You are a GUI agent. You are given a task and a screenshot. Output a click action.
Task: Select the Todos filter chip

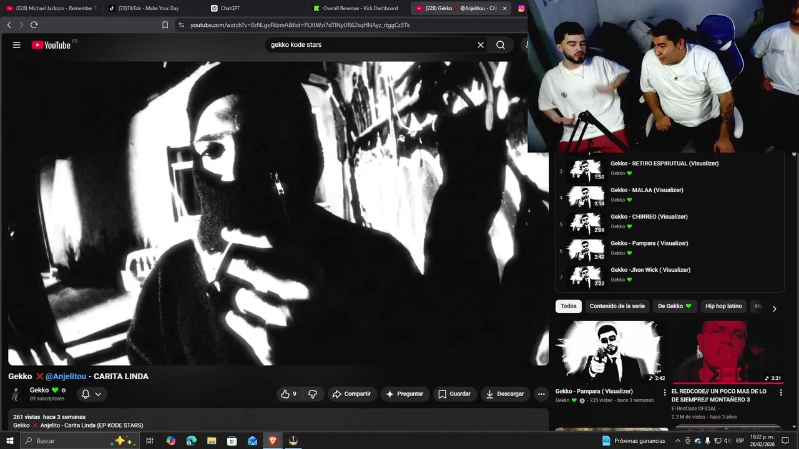(569, 306)
